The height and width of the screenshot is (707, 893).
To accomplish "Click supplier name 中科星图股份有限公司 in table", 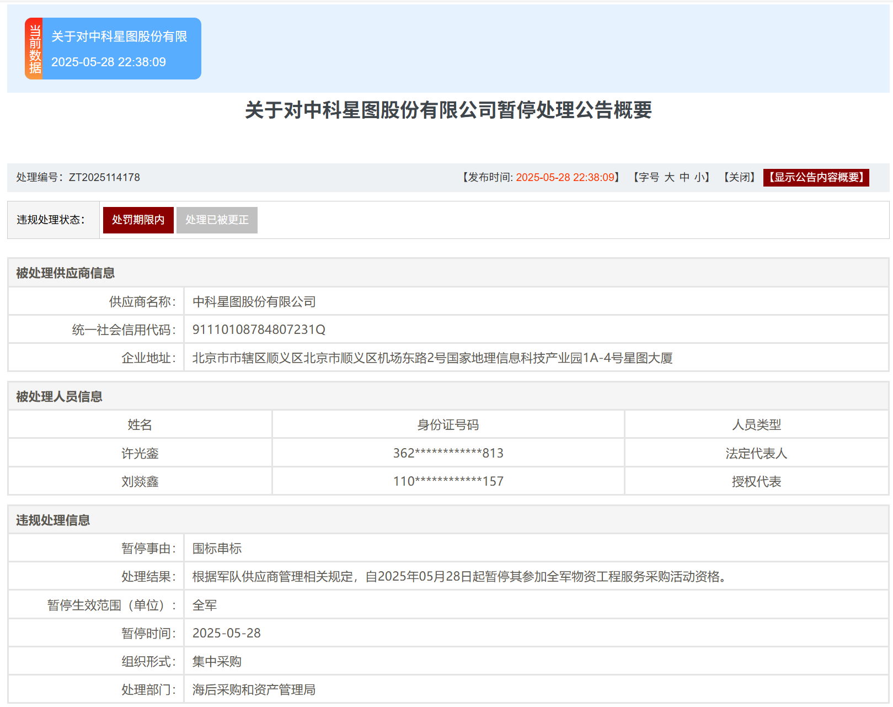I will (254, 301).
